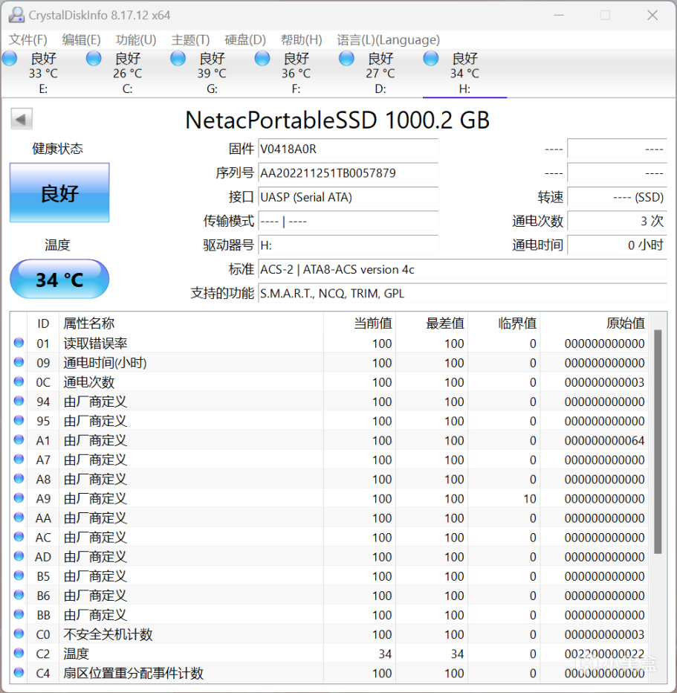Open the 语言(L)(Language) menu
This screenshot has width=677, height=693.
click(388, 39)
